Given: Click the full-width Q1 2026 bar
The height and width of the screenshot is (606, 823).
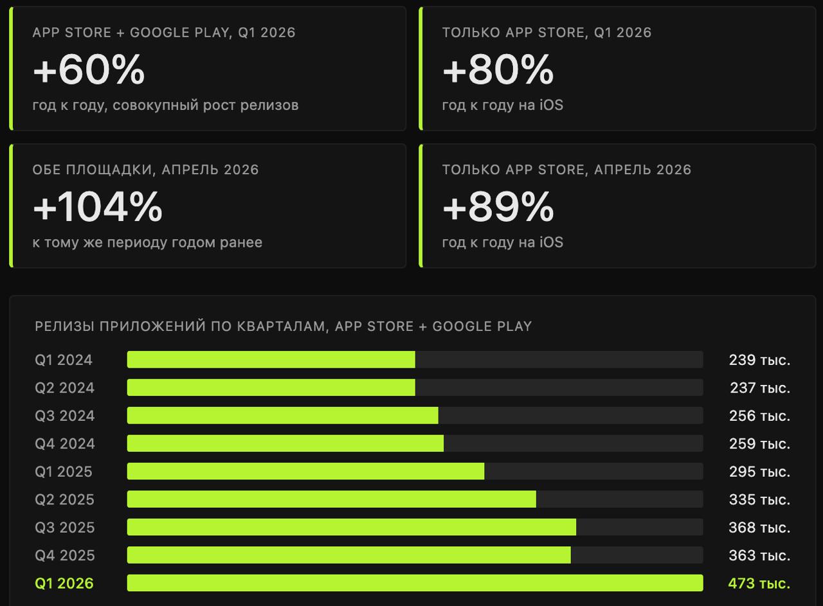Looking at the screenshot, I should coord(415,584).
